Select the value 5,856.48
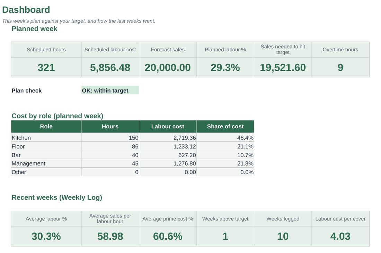The width and height of the screenshot is (381, 253). 110,67
